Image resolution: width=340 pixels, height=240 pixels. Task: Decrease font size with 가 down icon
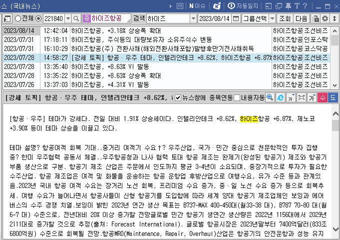tap(291, 97)
